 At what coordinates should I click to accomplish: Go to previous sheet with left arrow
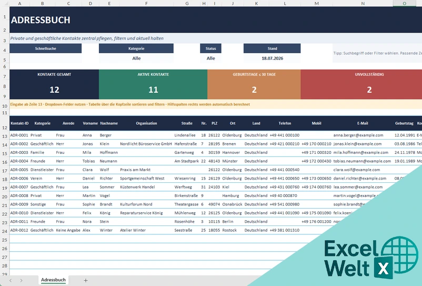(x=11, y=280)
